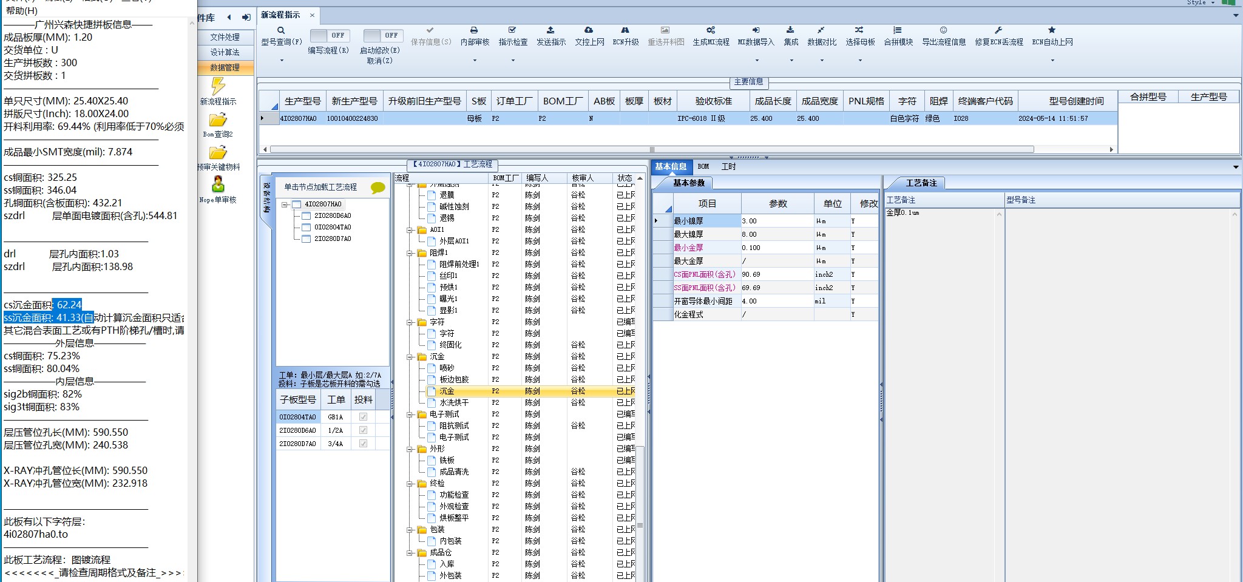This screenshot has width=1243, height=582.
Task: Toggle the 启动修改(E) OFF switch
Action: (x=382, y=35)
